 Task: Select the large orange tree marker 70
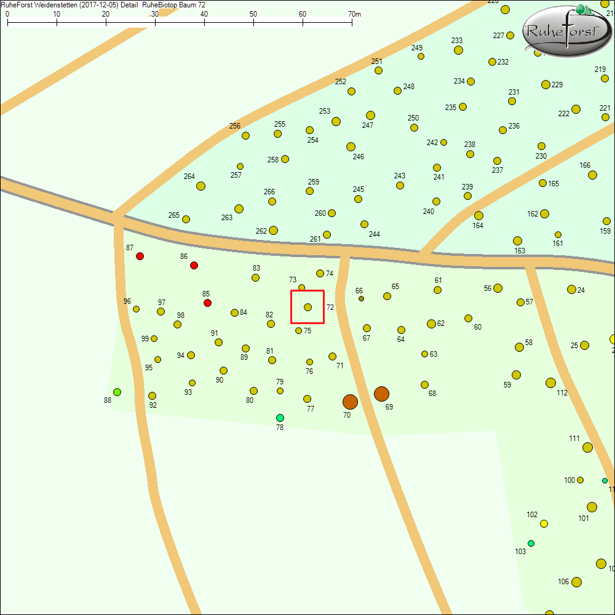coord(350,402)
